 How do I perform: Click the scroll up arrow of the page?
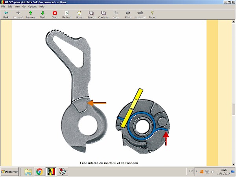pos(233,22)
